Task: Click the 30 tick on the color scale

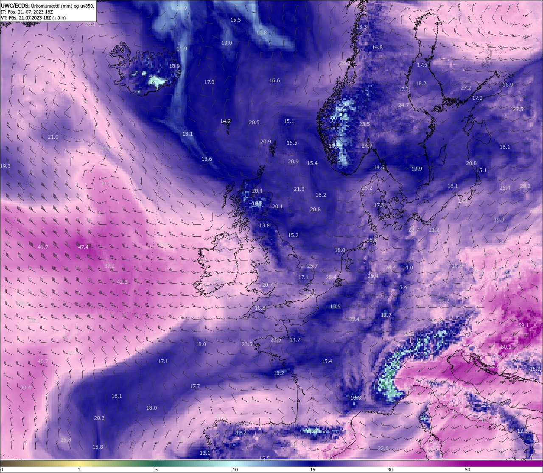Action: (x=390, y=470)
